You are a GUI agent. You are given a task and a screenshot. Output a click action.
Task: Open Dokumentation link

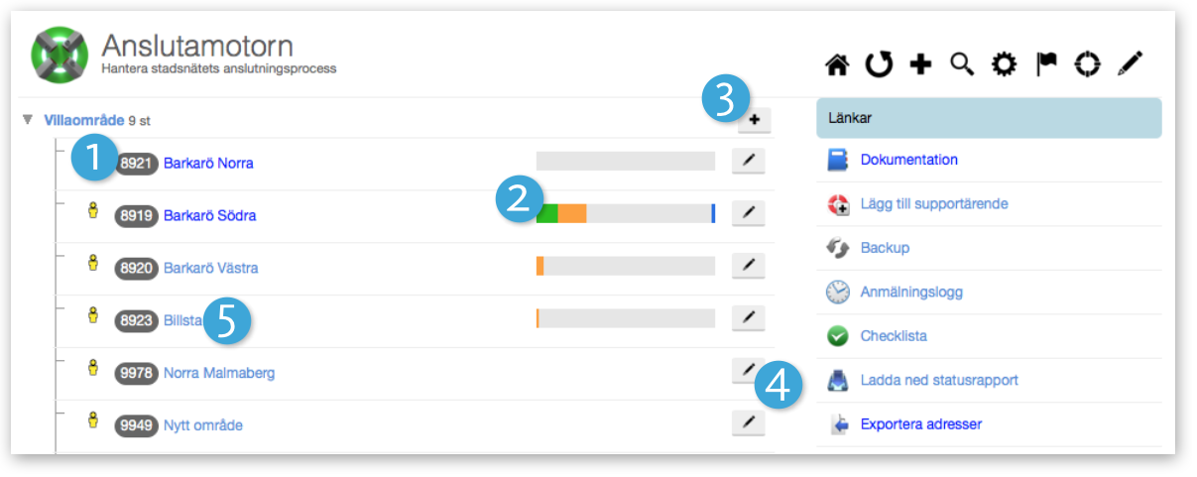[x=909, y=160]
